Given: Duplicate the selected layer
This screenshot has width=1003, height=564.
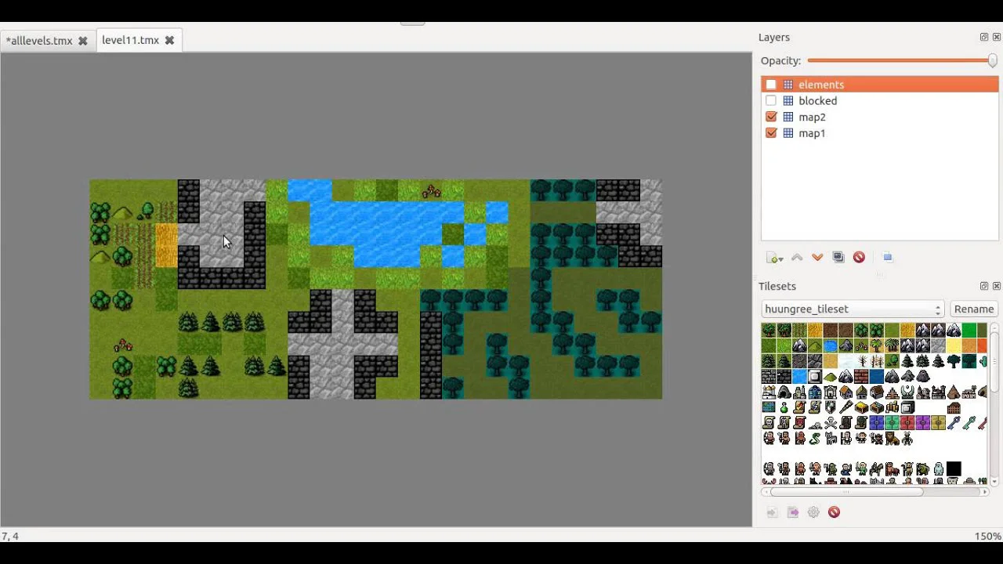Looking at the screenshot, I should click(x=838, y=258).
